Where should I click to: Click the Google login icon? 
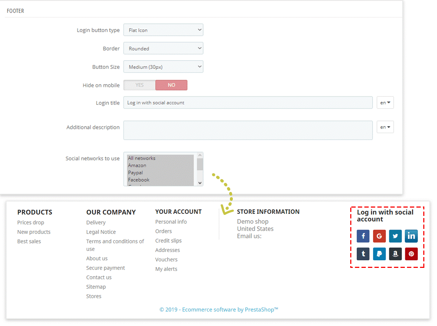coord(379,236)
